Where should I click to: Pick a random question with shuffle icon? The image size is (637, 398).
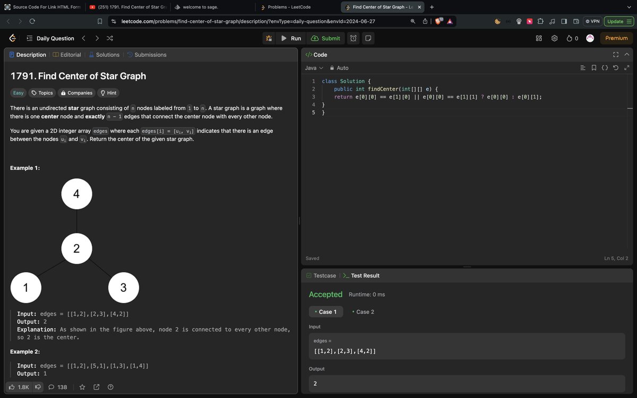[109, 38]
